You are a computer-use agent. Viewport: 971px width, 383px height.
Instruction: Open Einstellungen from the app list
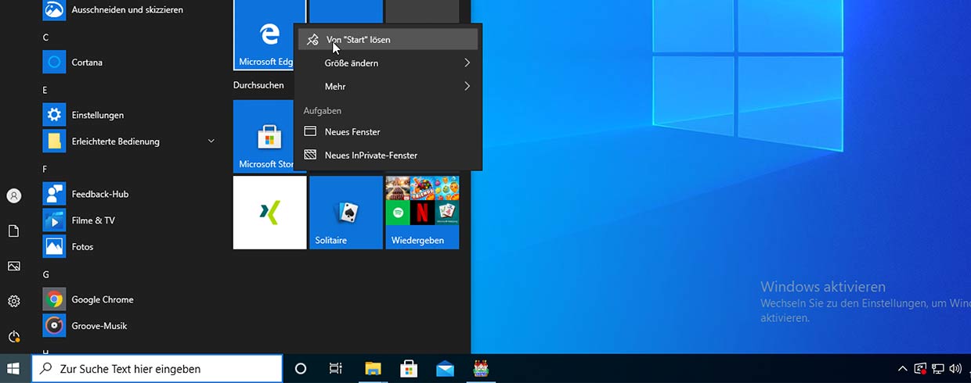pos(129,115)
